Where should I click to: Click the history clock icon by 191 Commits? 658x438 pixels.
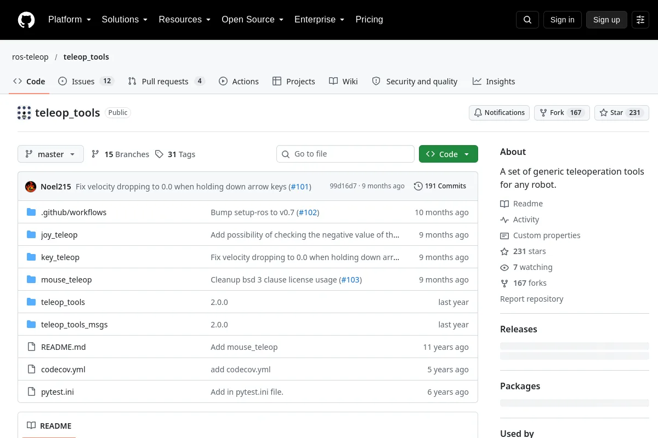(418, 186)
